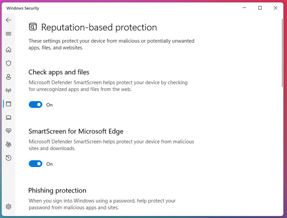The image size is (287, 218).
Task: Close the Windows Security window
Action: pyautogui.click(x=275, y=8)
